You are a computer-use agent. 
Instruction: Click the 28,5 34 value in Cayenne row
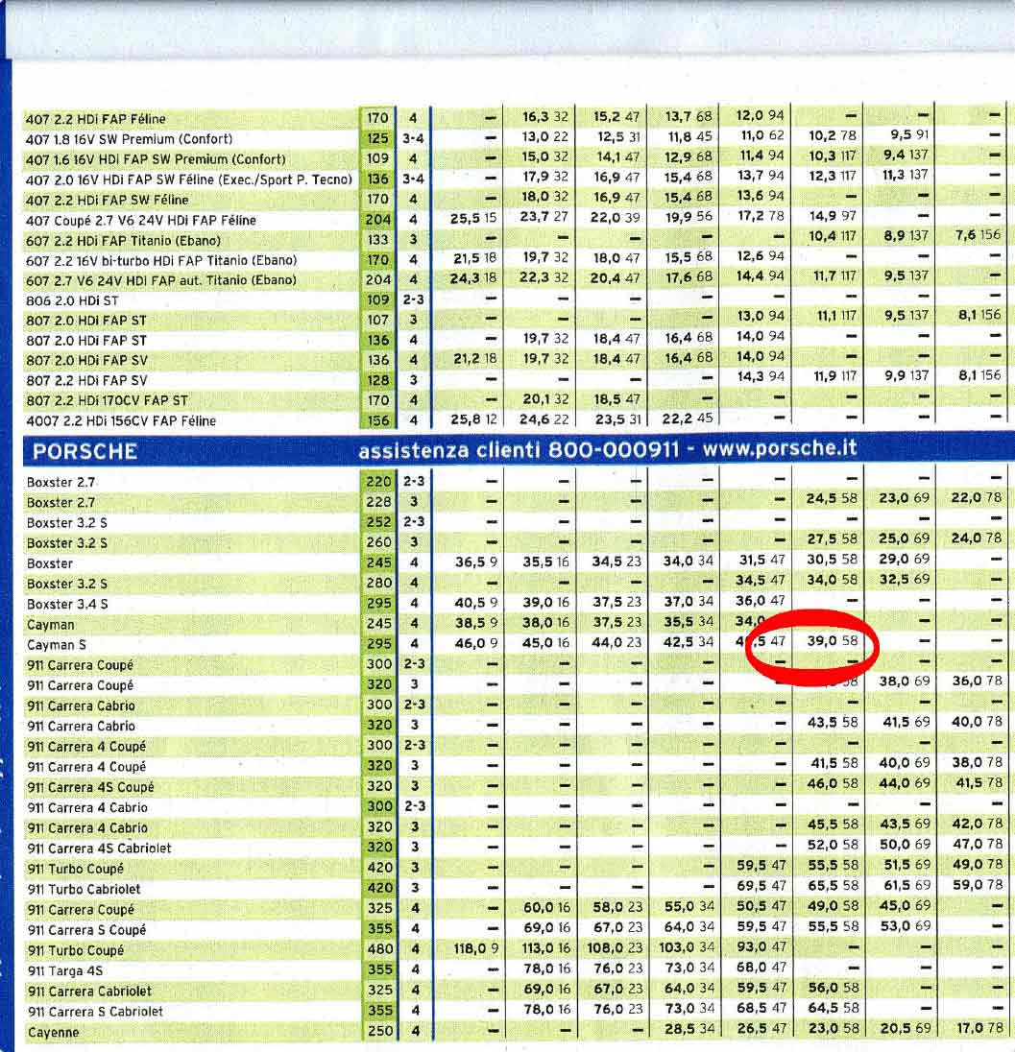click(x=689, y=1029)
